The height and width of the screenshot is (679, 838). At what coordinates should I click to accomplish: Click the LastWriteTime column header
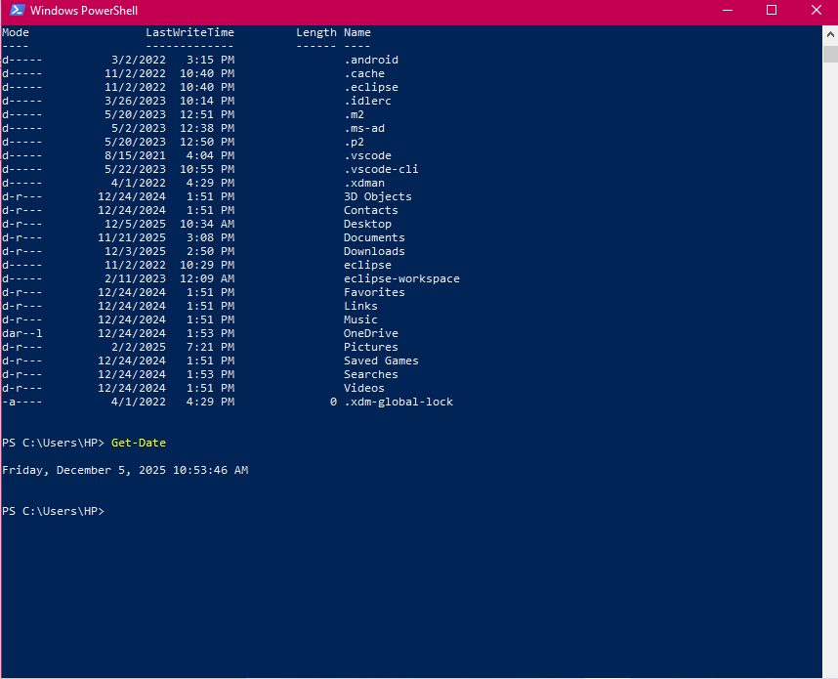point(189,32)
